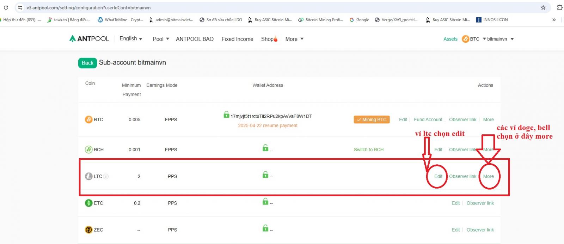Open the Sơ đồ sửa chữa LDO bookmark
Screen dimensions: 564x244
pyautogui.click(x=221, y=20)
